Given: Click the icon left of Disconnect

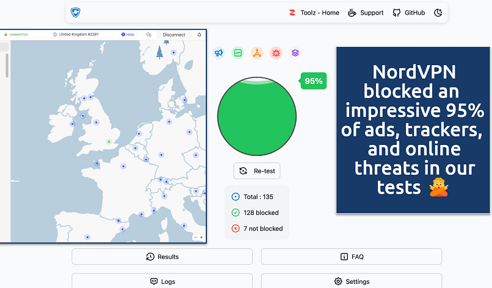Looking at the screenshot, I should click(149, 35).
